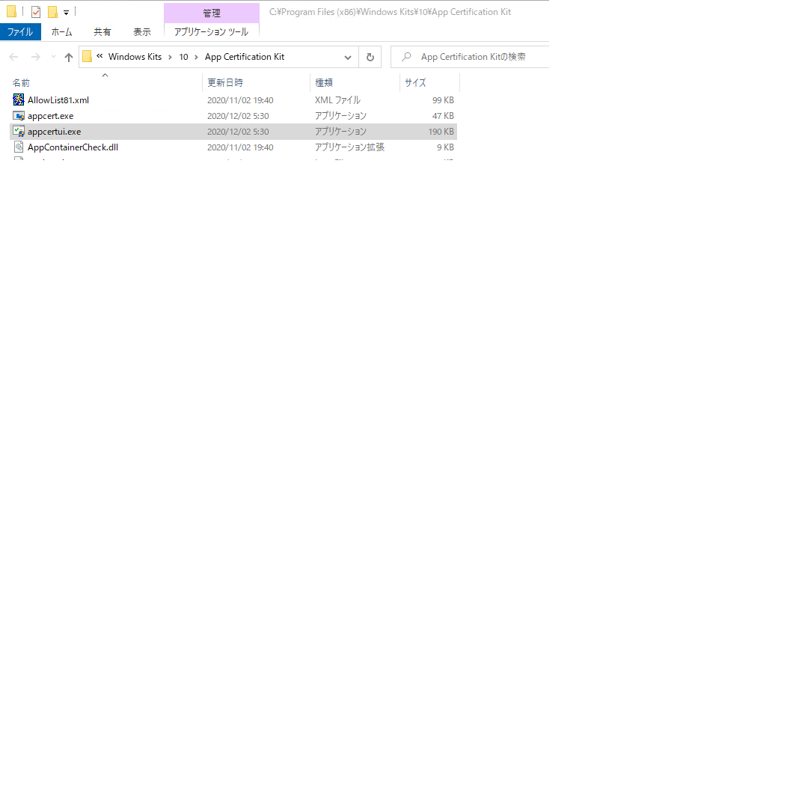Open the recent locations dropdown arrow
Screen dimensions: 808x808
[53, 57]
